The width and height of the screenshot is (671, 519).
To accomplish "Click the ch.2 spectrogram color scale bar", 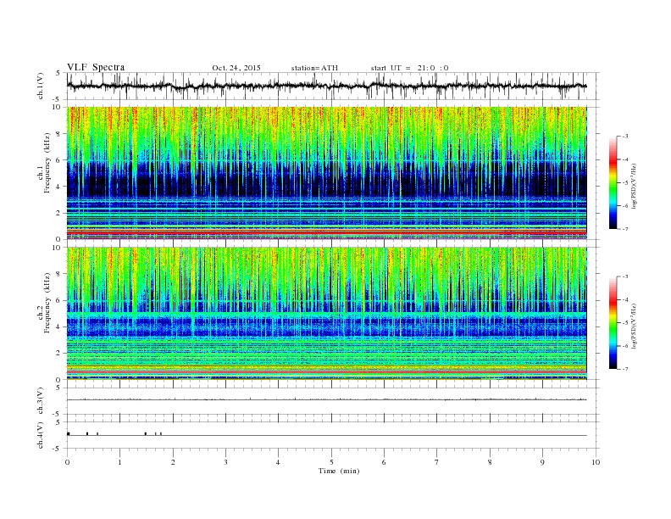I will (613, 322).
